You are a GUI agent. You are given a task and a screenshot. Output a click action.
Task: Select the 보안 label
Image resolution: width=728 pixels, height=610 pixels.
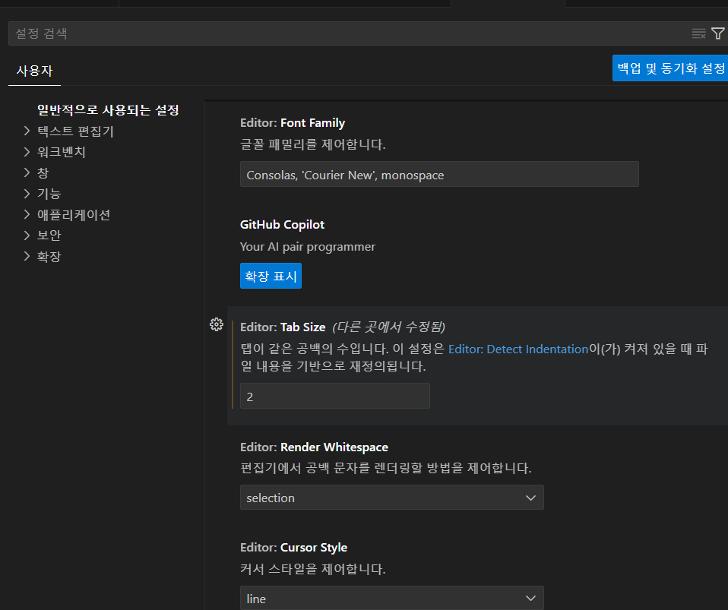(x=49, y=235)
